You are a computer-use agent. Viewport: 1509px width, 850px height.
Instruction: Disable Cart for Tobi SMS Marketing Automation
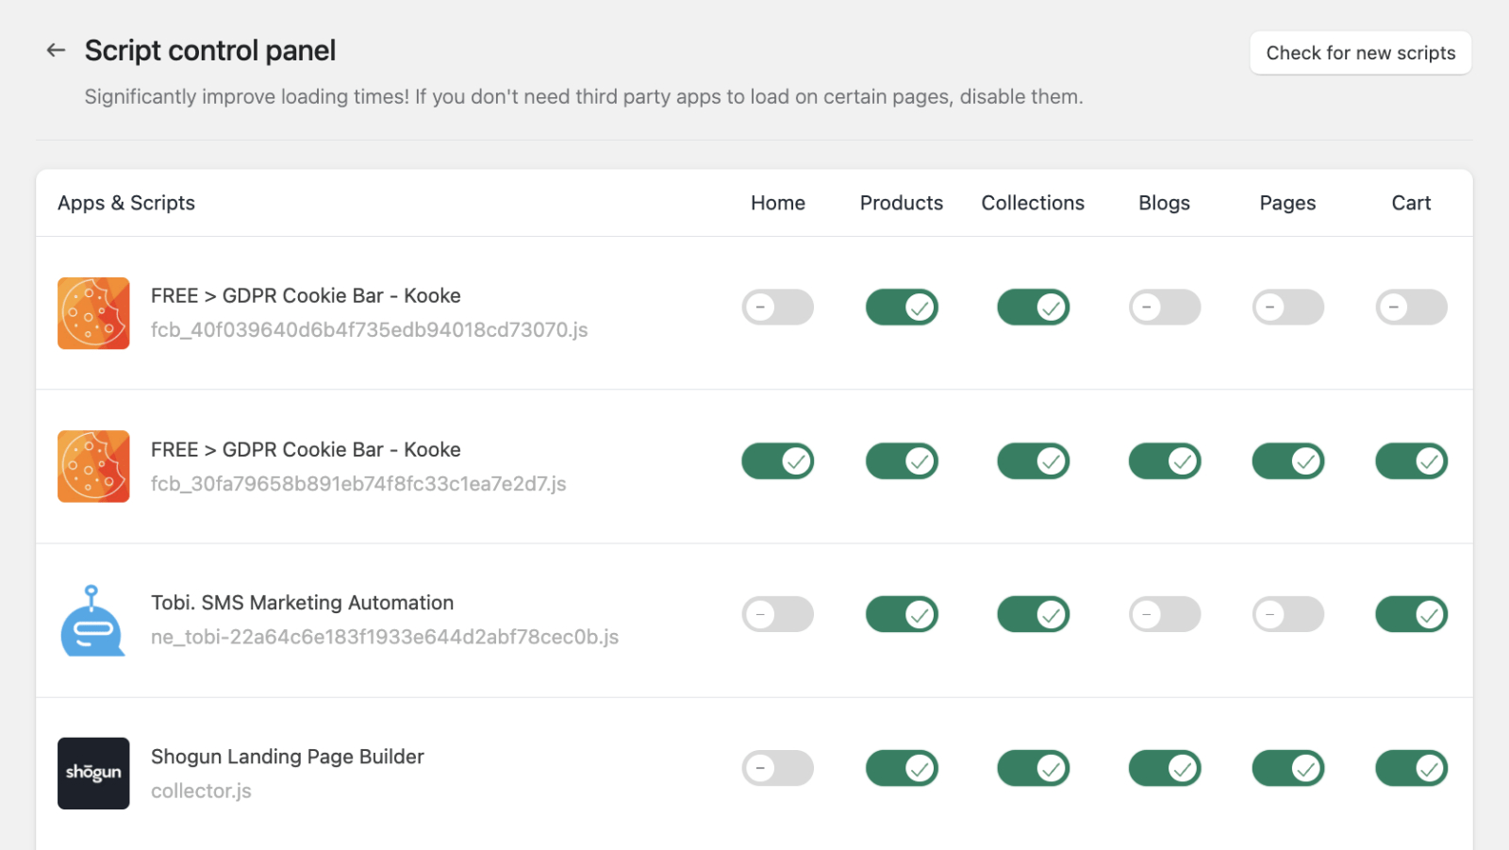(1411, 614)
